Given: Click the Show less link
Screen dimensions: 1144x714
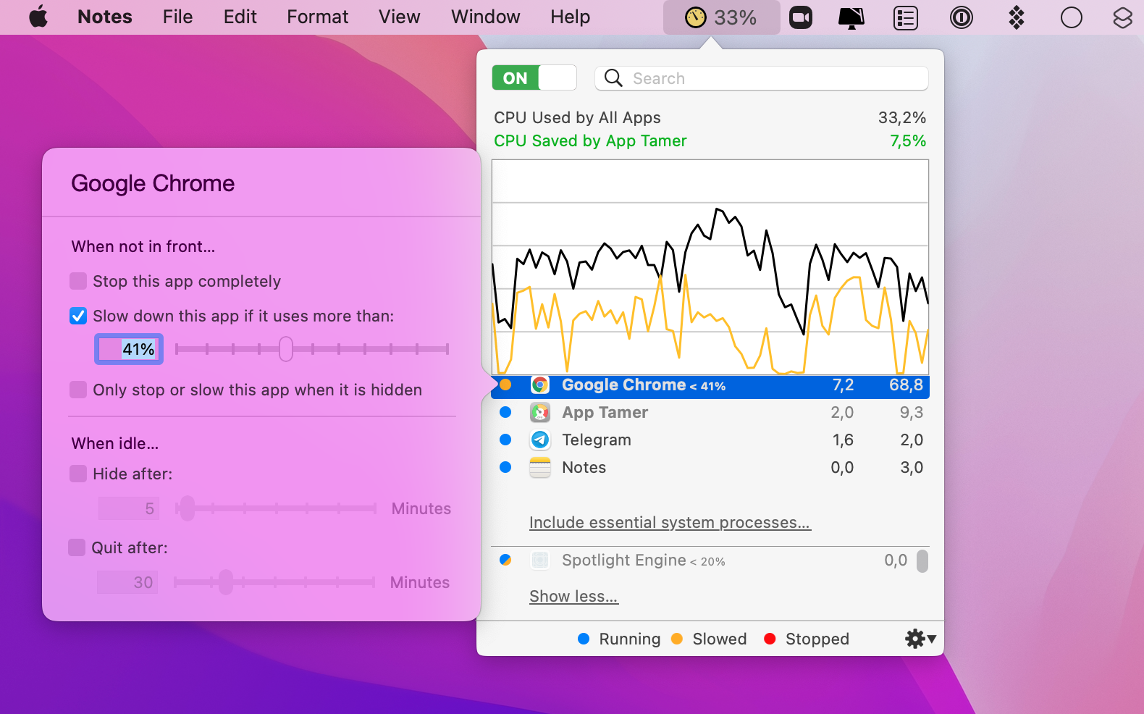Looking at the screenshot, I should 573,596.
